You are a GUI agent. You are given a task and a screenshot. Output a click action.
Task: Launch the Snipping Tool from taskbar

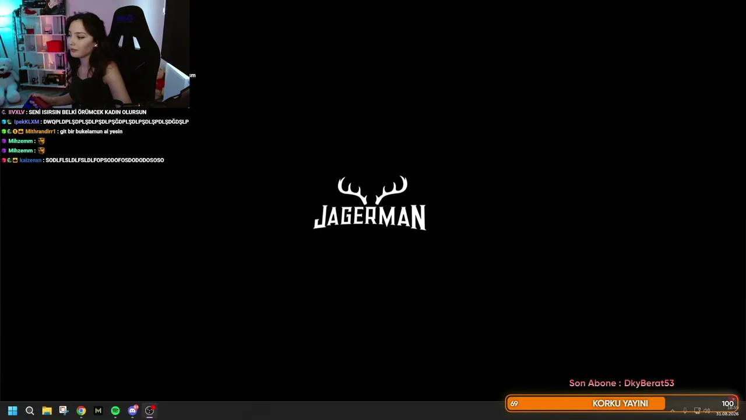(64, 411)
